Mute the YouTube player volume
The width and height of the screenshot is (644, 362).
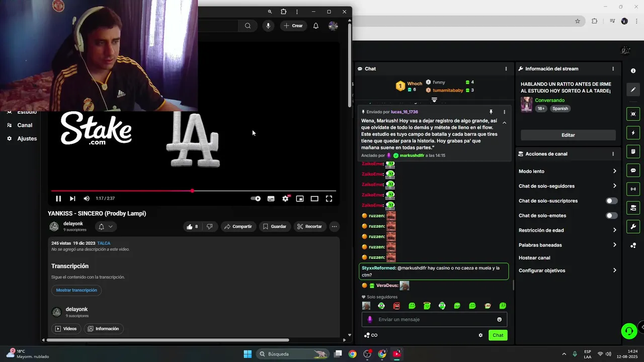coord(87,199)
